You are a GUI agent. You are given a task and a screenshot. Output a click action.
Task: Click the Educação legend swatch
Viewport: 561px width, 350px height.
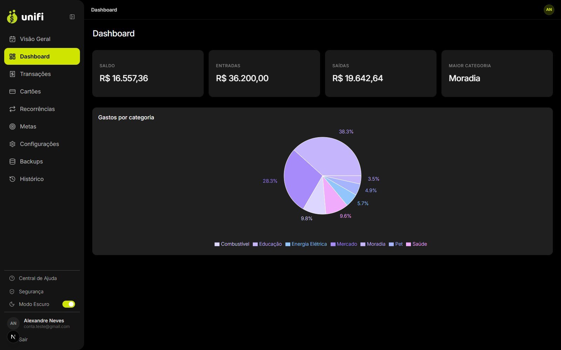[255, 244]
